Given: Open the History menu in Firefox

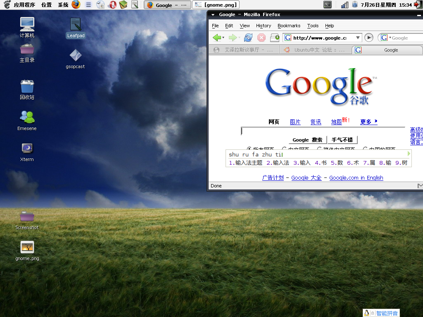Looking at the screenshot, I should 264,26.
